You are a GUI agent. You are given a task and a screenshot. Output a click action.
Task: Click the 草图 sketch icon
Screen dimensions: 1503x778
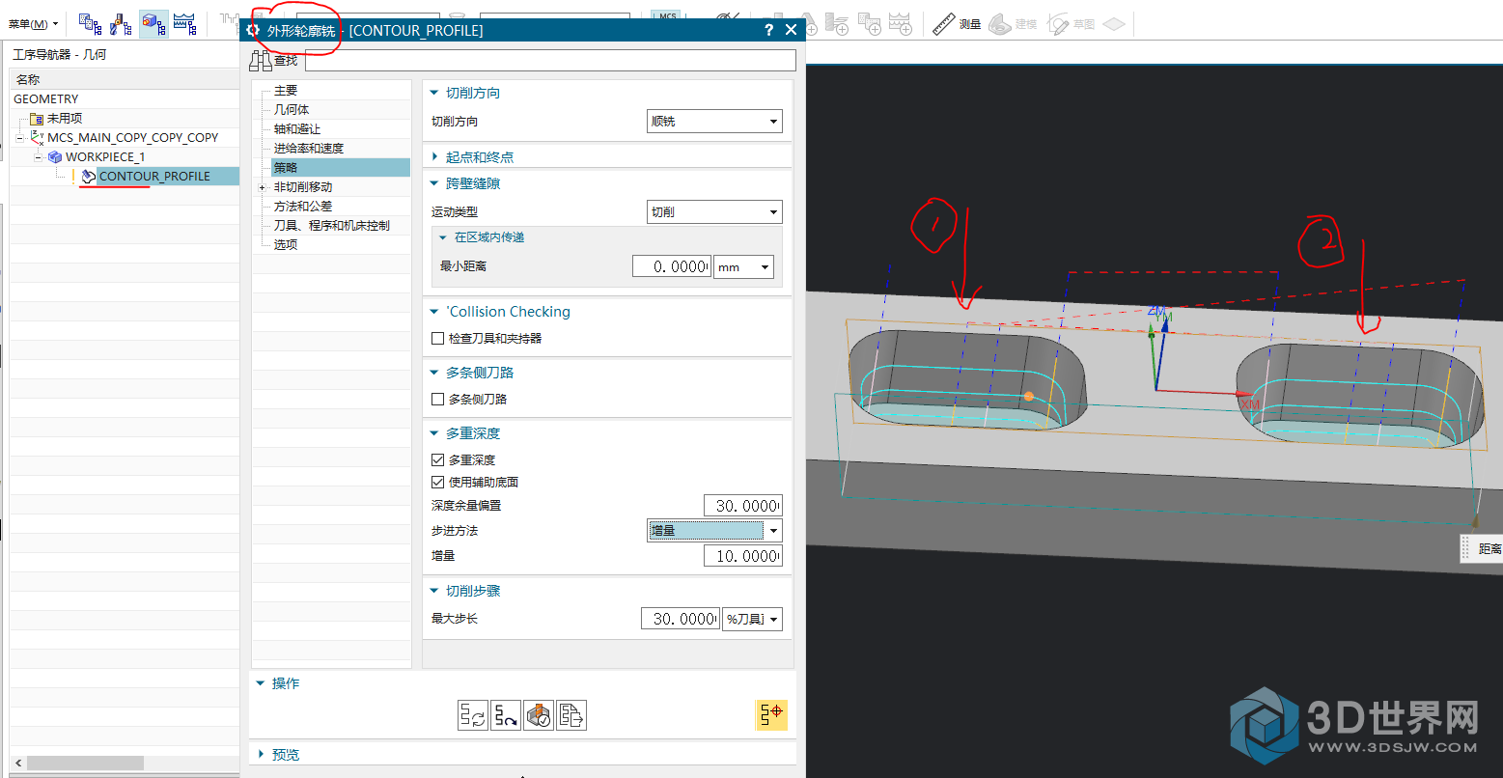coord(1072,24)
